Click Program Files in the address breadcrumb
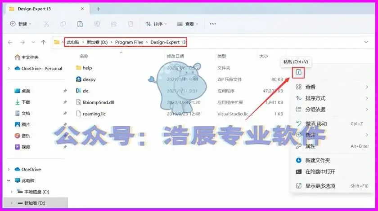 click(129, 42)
